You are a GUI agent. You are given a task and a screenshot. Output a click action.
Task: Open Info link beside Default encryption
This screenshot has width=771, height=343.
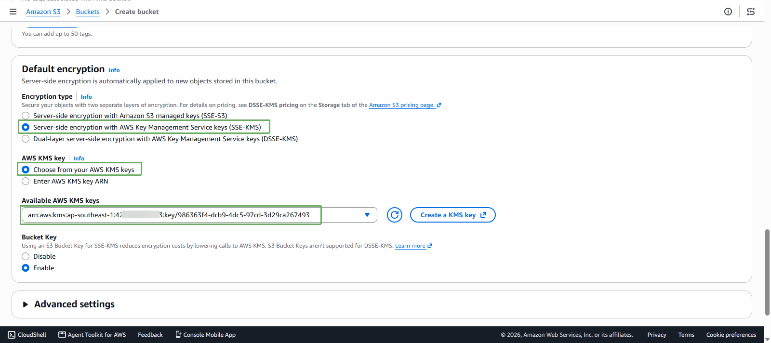[x=114, y=70]
